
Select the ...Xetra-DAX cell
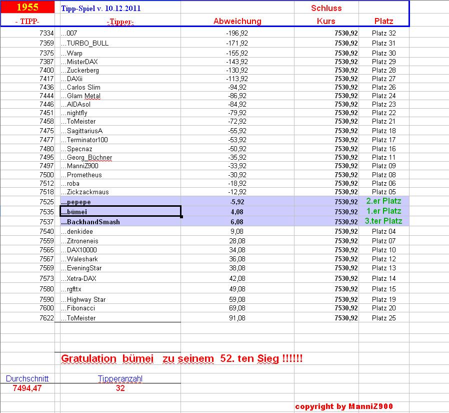tap(120, 278)
